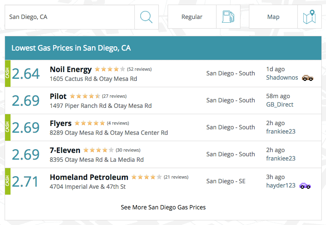
Task: Click the purple car icon beside hayder123
Action: tap(305, 186)
